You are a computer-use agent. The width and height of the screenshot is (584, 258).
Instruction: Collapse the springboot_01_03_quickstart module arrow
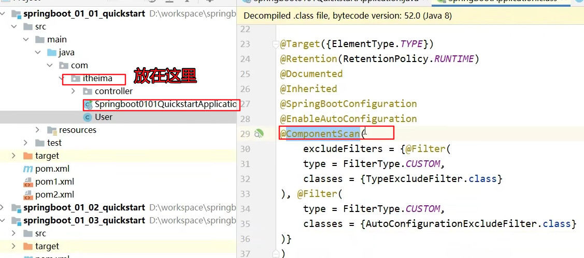3,220
